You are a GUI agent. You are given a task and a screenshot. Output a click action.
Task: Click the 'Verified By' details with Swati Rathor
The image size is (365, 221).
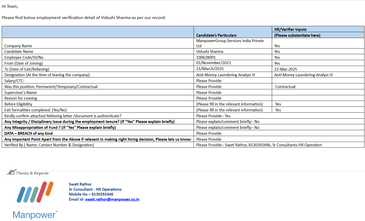(x=259, y=145)
